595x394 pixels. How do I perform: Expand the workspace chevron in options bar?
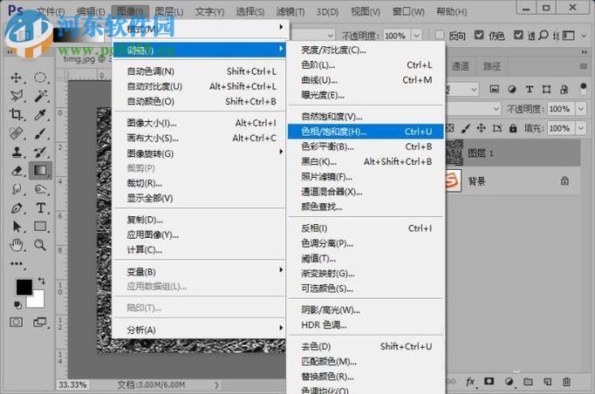point(584,36)
